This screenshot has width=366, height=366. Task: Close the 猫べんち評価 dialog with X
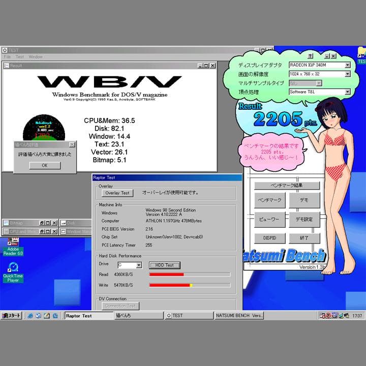(x=72, y=145)
